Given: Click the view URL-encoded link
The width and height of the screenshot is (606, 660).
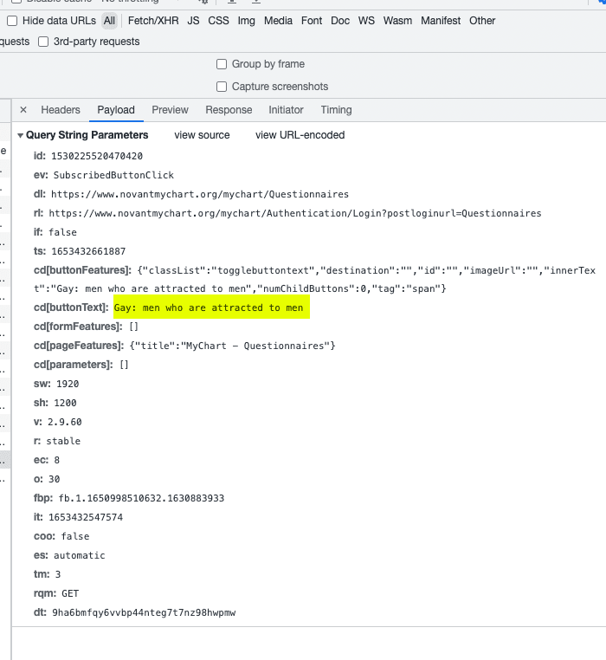Looking at the screenshot, I should (x=300, y=135).
